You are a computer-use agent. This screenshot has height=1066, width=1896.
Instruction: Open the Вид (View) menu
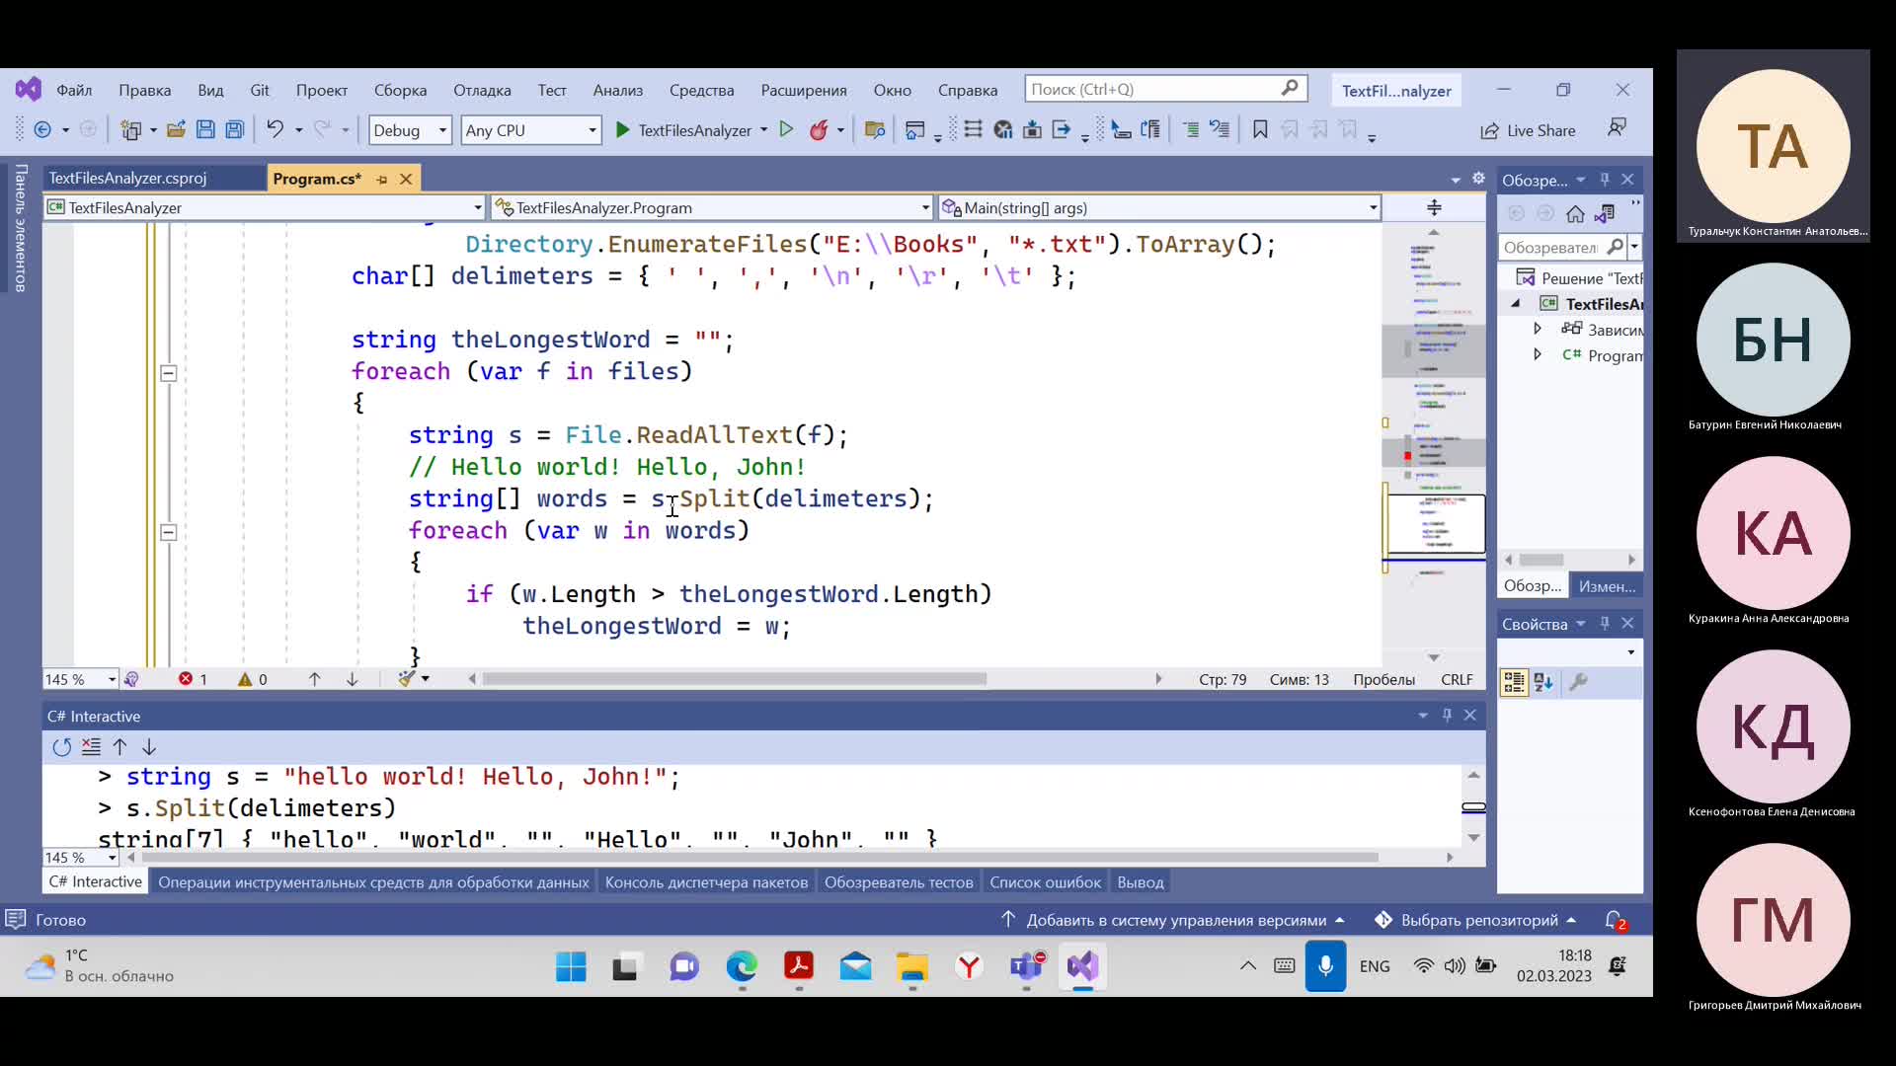point(210,90)
